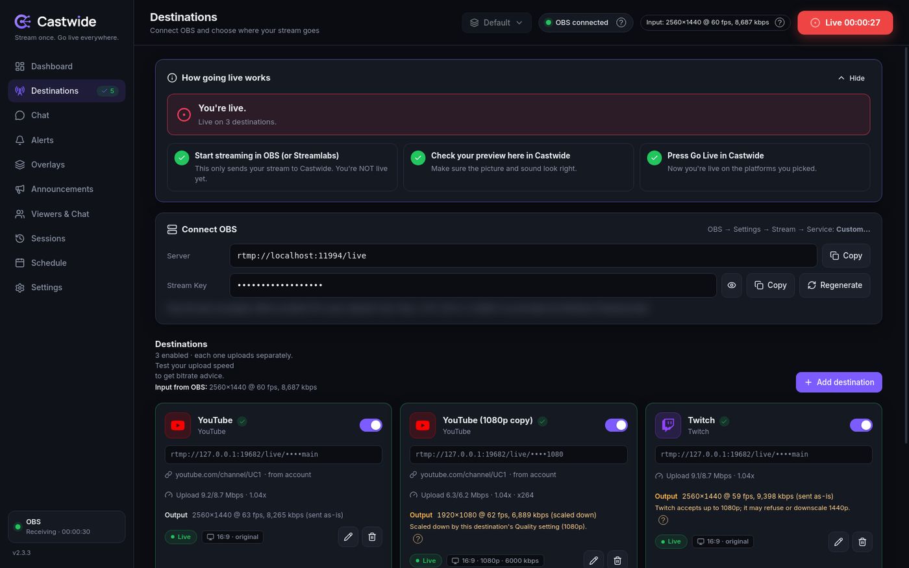Copy the Server URL
Viewport: 909px width, 568px height.
(x=846, y=256)
